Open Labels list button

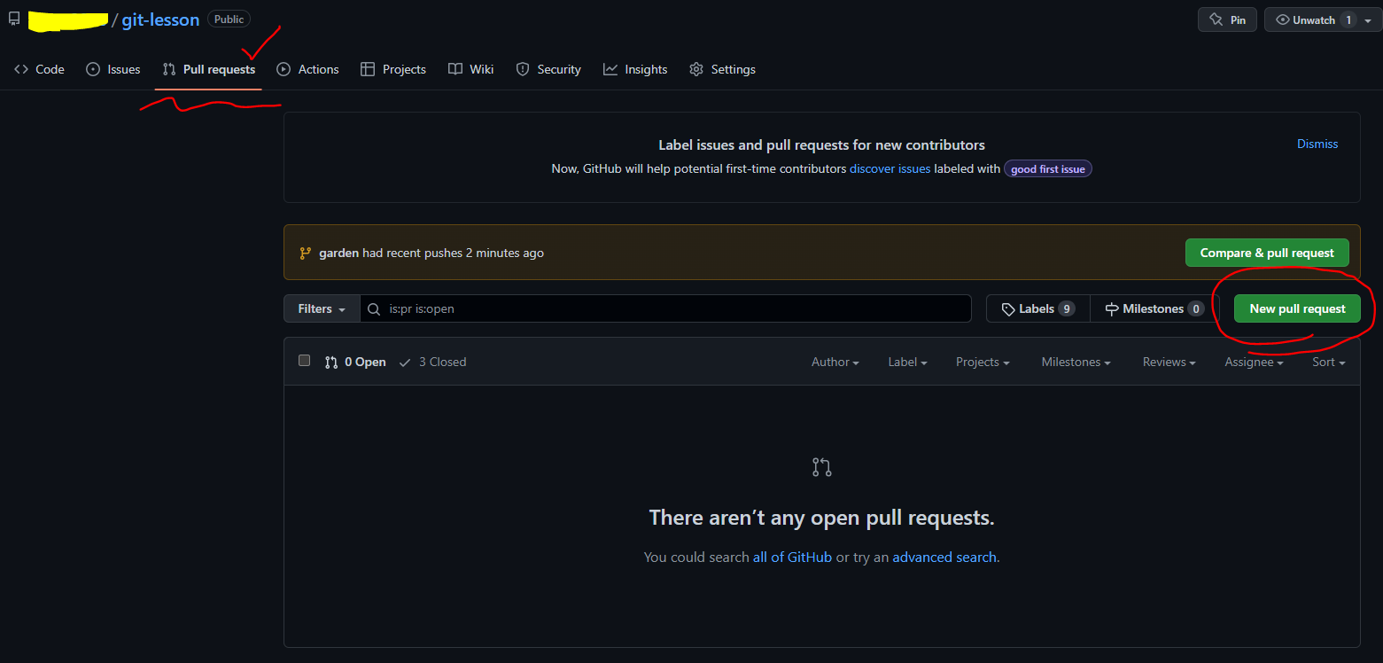(x=1037, y=308)
